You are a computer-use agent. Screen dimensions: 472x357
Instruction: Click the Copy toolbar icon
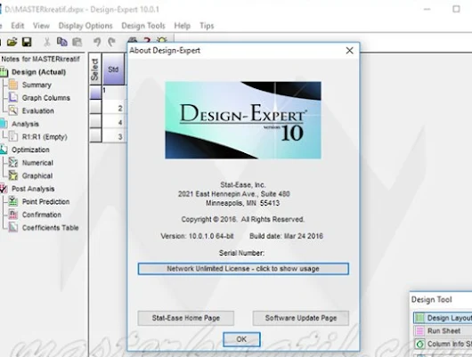coord(62,42)
